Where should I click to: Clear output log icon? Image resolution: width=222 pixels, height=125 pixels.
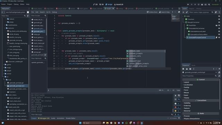pos(176,95)
